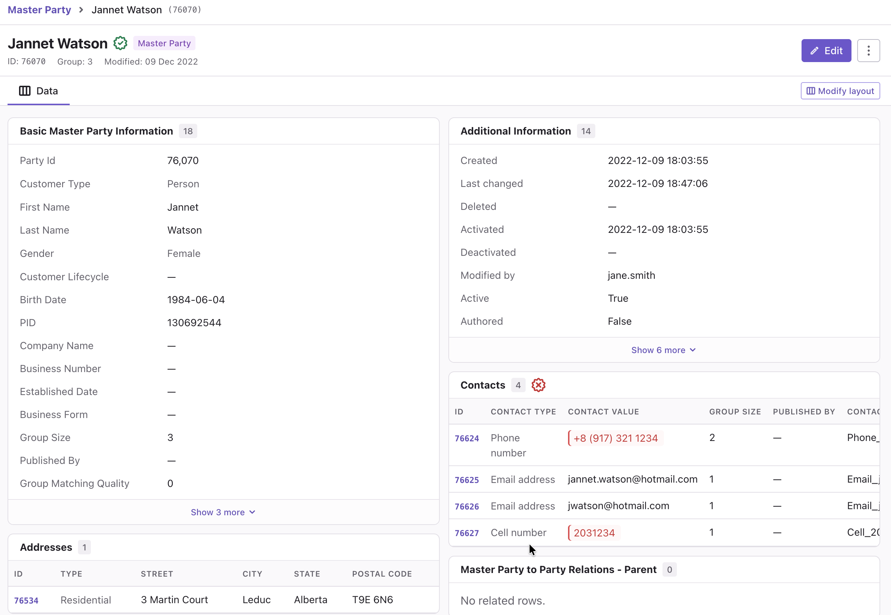
Task: Click the Birth Date value 1984-06-04
Action: coord(196,300)
